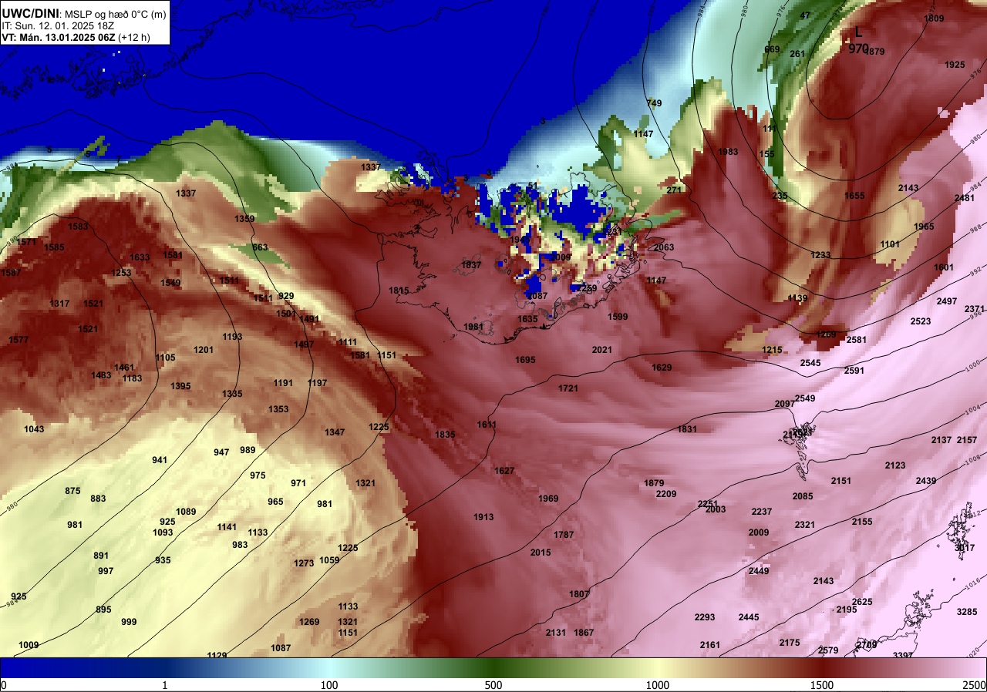Click the 100 tick label on the colorbar legend
This screenshot has width=987, height=692.
(329, 685)
